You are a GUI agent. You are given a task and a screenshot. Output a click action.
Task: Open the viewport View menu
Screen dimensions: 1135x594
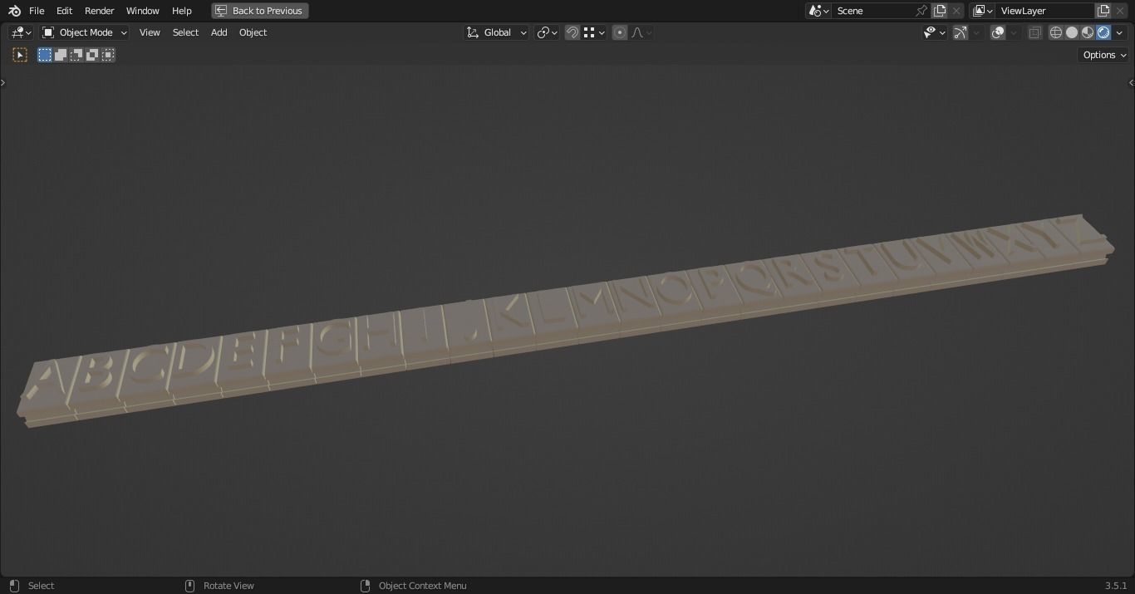[150, 32]
